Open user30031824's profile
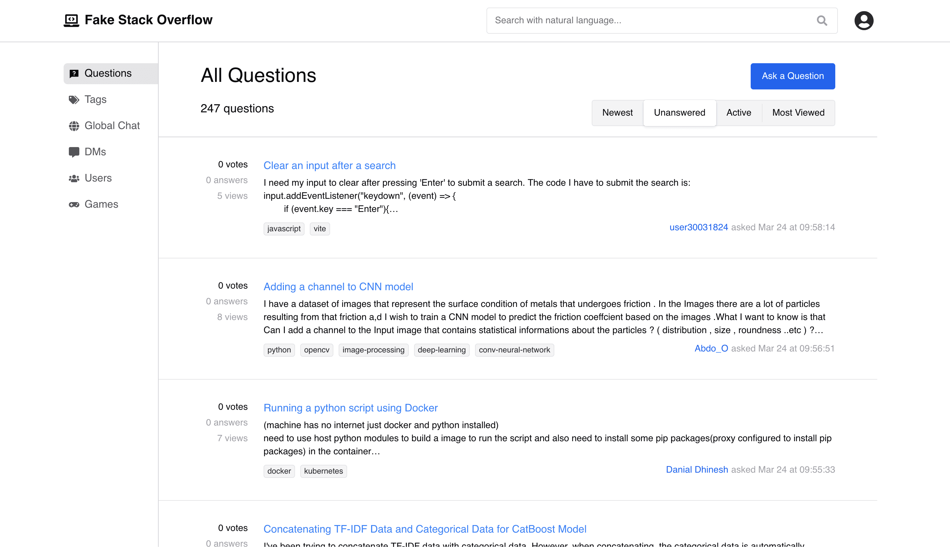The image size is (950, 547). pos(699,227)
